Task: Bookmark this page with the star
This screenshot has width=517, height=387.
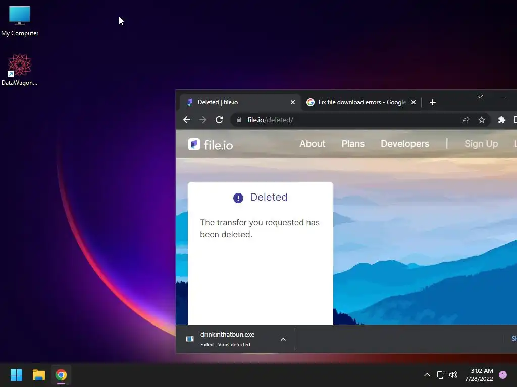Action: pyautogui.click(x=481, y=120)
